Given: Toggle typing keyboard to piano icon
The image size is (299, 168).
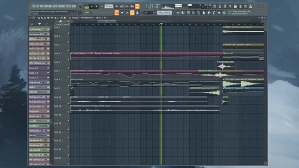Looking at the screenshot, I should 117,13.
